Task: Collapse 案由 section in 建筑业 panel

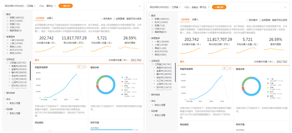Action: (4, 14)
